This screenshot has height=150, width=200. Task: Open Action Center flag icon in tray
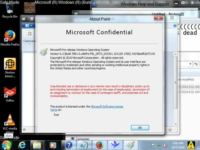point(153,145)
